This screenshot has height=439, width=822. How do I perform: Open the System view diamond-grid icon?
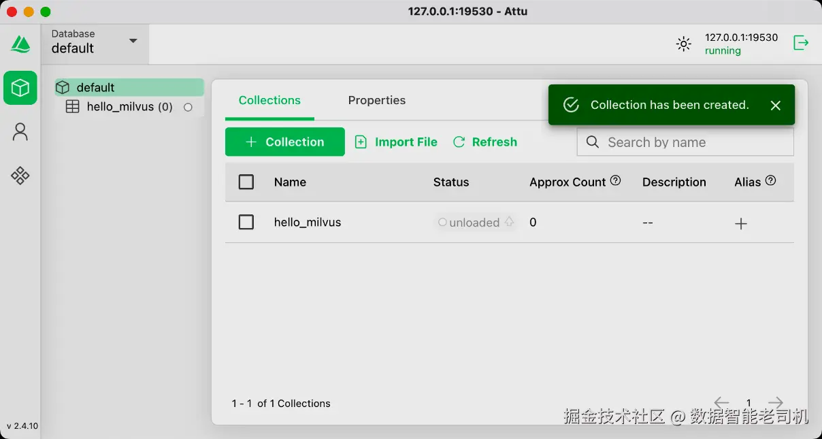click(x=20, y=176)
